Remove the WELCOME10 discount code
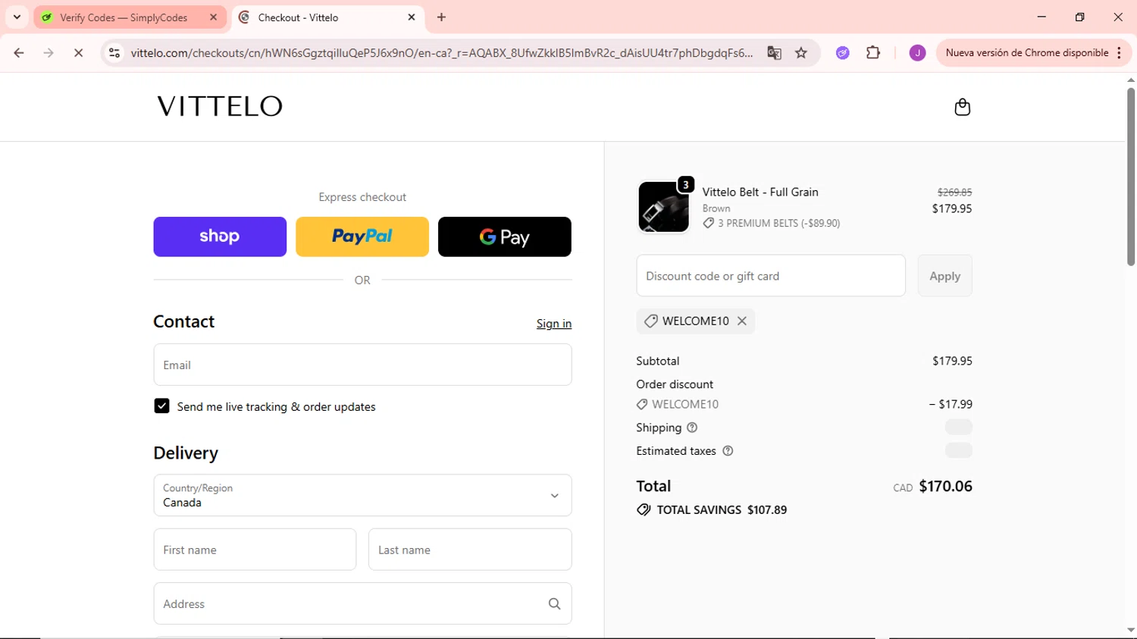This screenshot has width=1137, height=639. pos(742,321)
